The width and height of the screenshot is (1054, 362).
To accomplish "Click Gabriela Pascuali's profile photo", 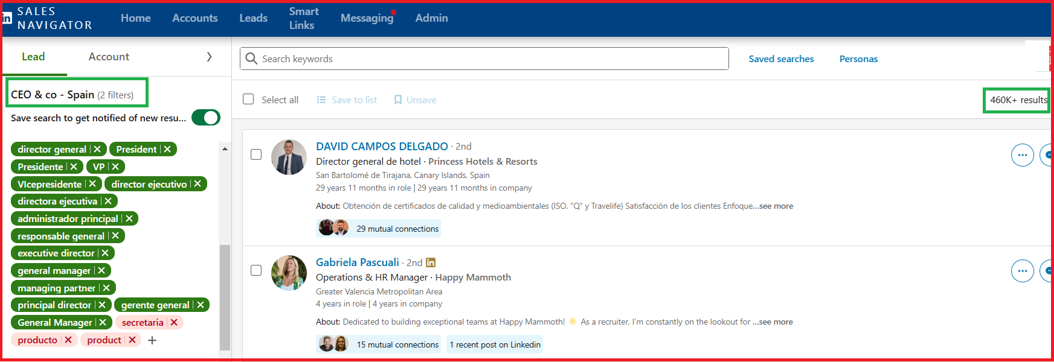I will coord(289,273).
